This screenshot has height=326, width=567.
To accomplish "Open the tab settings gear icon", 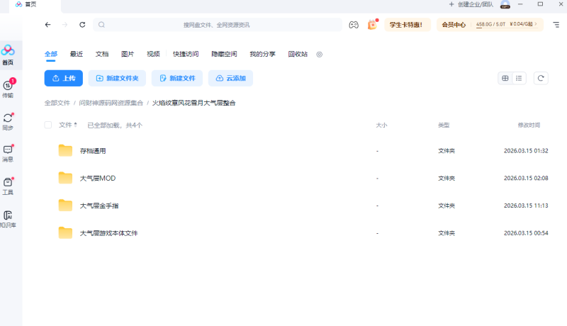I will coord(320,54).
